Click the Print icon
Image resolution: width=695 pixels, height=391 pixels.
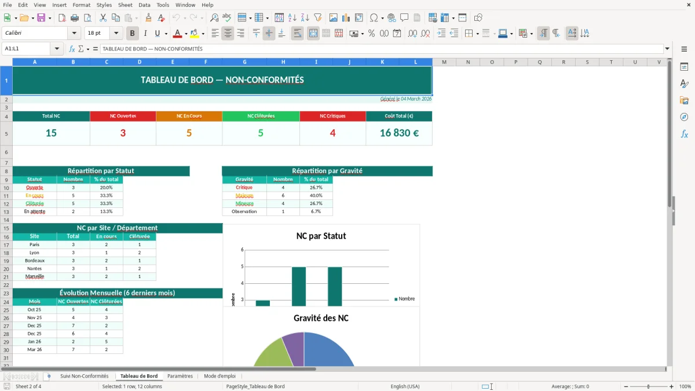click(74, 18)
